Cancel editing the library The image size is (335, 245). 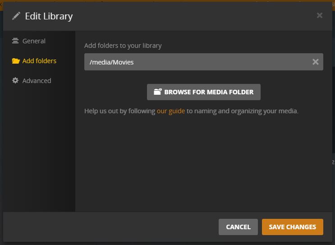click(x=238, y=227)
